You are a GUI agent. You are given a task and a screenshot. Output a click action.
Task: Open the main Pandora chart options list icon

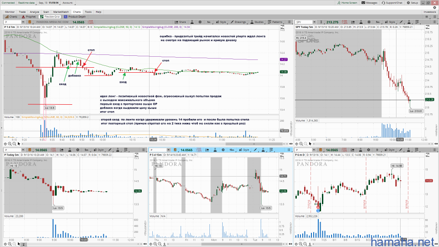[x=289, y=22]
